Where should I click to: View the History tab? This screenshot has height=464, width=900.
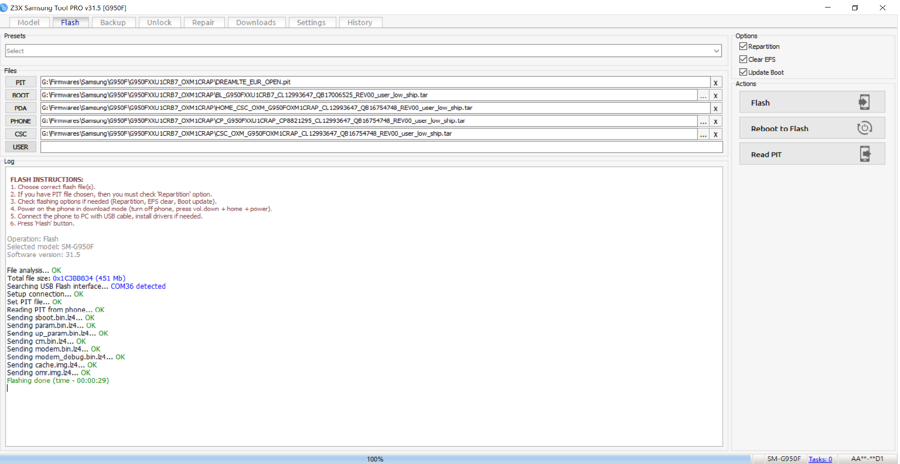360,22
